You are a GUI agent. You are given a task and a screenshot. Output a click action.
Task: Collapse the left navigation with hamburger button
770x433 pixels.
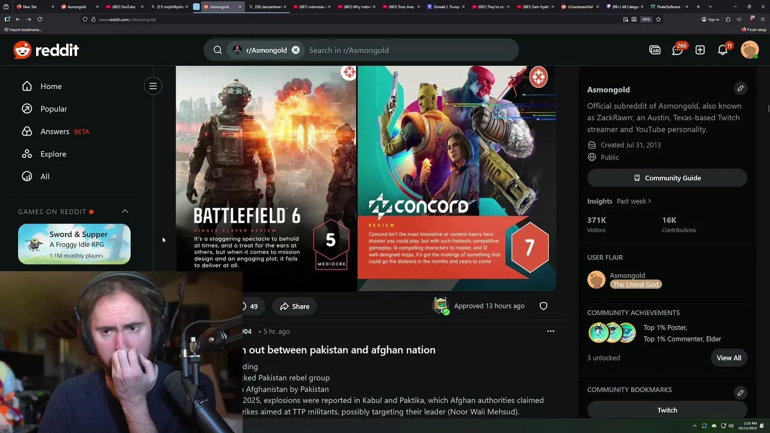click(x=153, y=86)
